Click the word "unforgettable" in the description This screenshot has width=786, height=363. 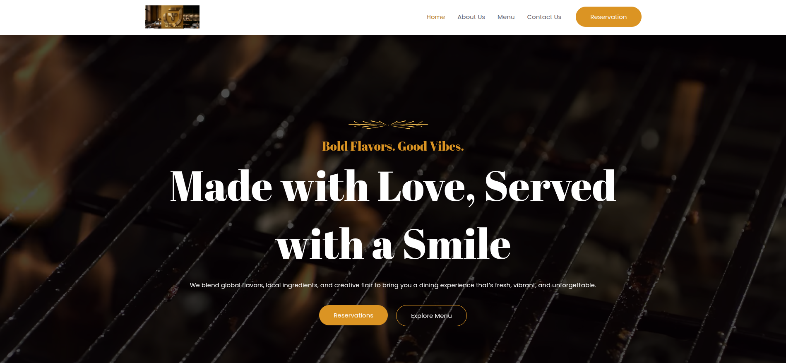(573, 285)
